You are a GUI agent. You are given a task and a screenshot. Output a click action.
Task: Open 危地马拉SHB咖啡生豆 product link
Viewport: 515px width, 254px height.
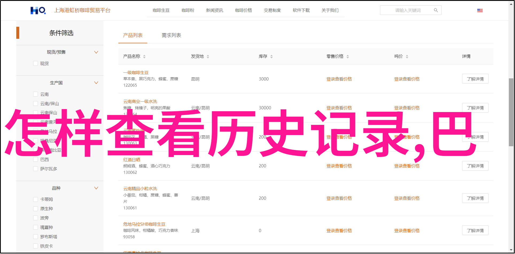point(144,224)
